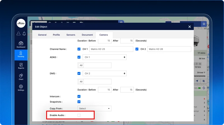Click the Channel Name label

pyautogui.click(x=58, y=49)
